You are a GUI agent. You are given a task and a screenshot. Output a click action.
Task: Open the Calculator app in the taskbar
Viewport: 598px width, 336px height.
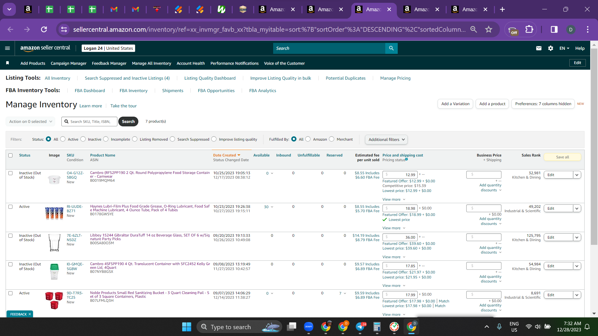click(x=377, y=327)
